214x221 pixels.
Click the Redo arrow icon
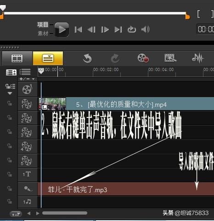[x=115, y=58]
